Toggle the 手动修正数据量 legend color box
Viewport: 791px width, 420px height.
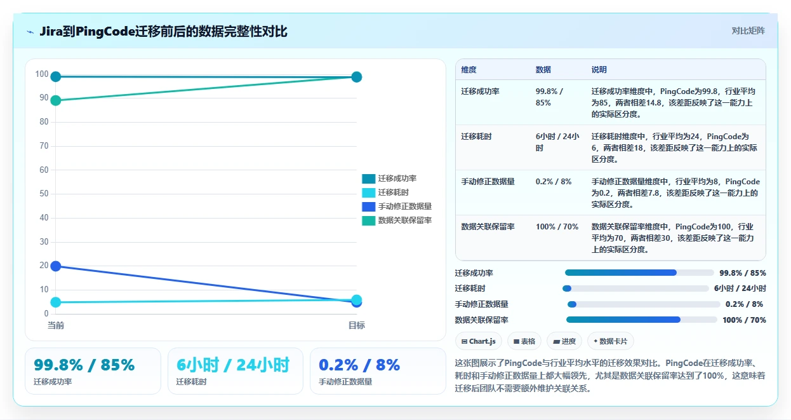click(x=368, y=207)
